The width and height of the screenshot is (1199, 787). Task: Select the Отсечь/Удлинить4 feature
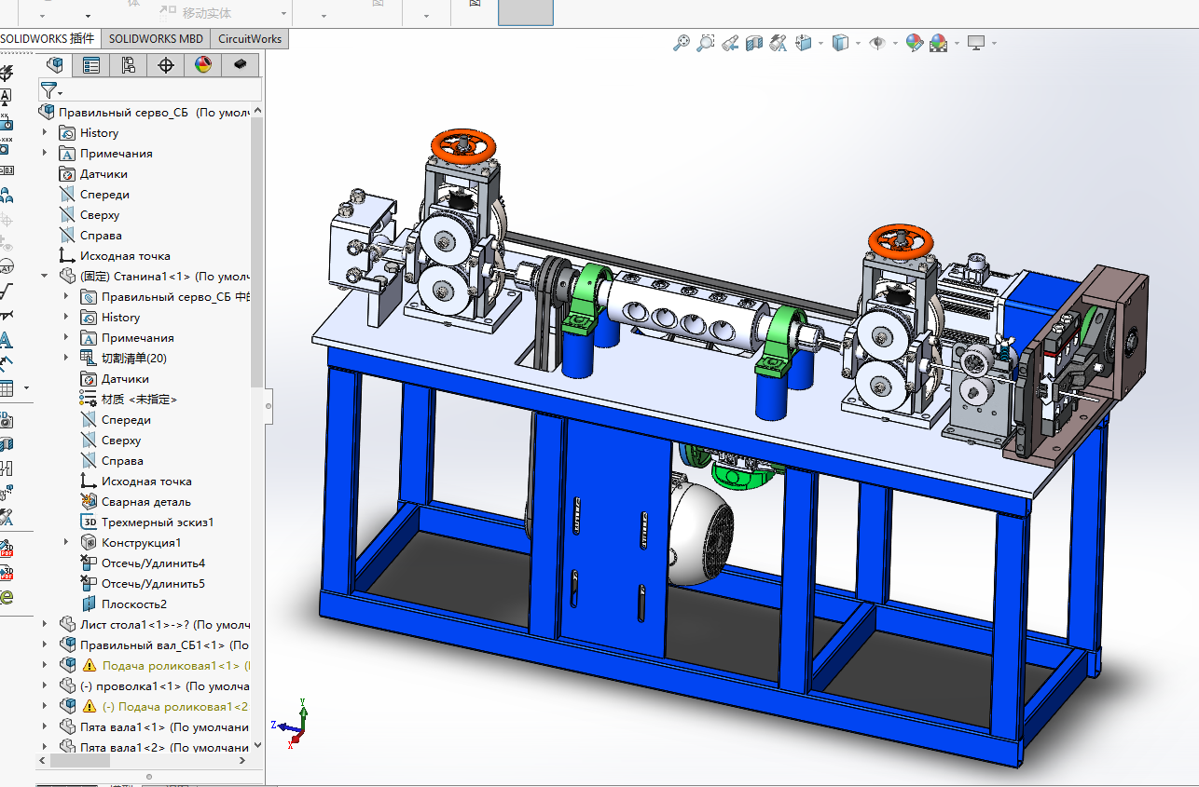point(143,563)
